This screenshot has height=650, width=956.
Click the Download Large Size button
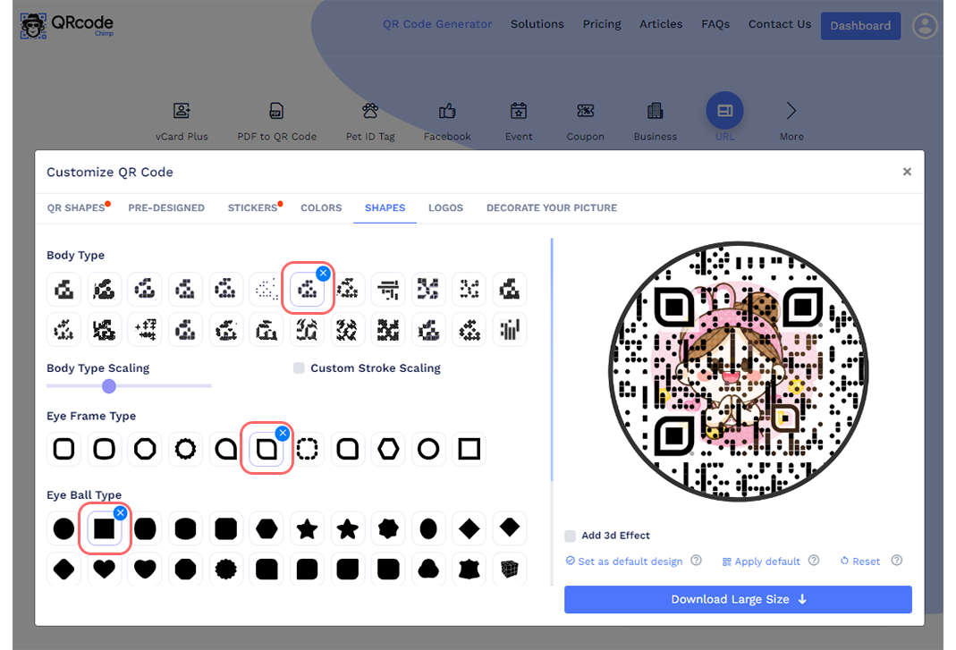click(x=738, y=599)
